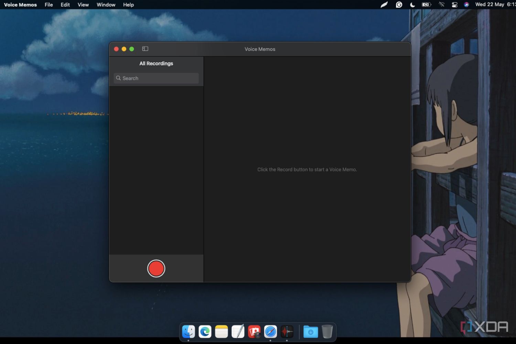The height and width of the screenshot is (344, 516).
Task: Open the Trash in the Dock
Action: click(327, 332)
